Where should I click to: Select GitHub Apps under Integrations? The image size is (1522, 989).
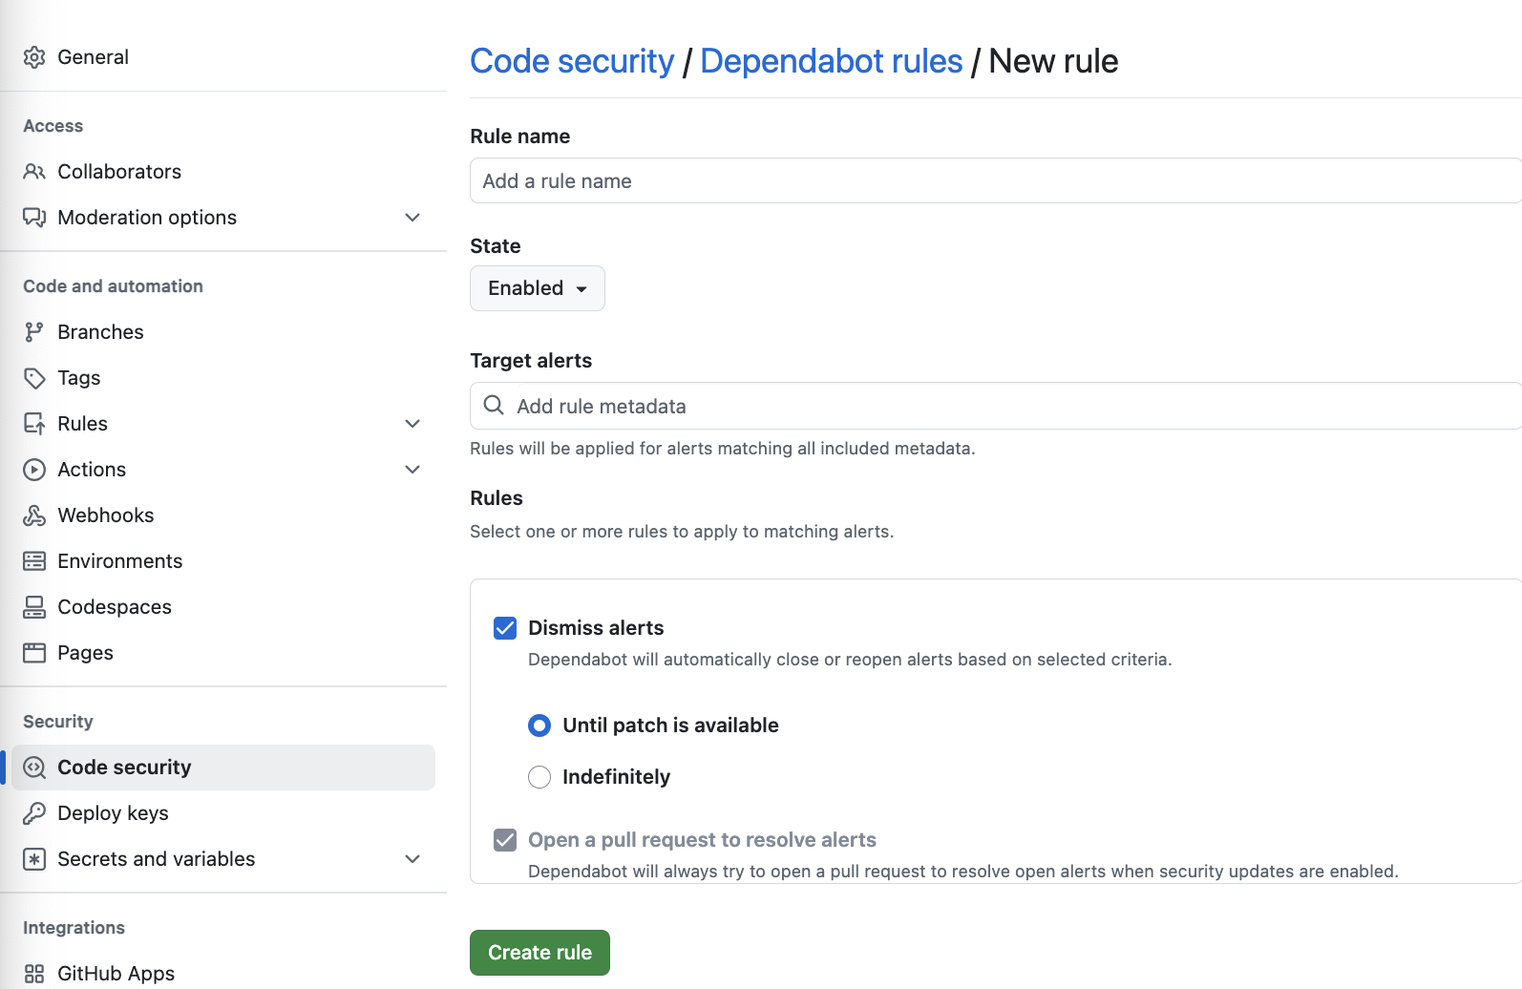[116, 973]
